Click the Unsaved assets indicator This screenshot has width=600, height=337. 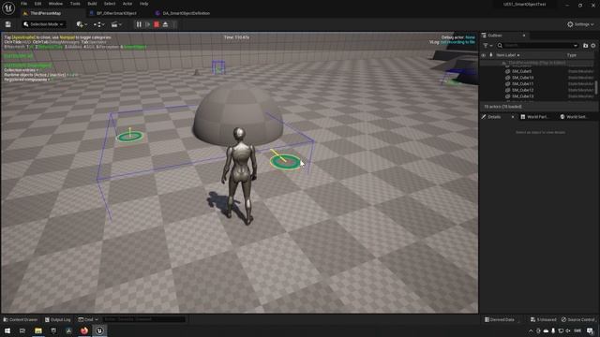[x=544, y=320]
